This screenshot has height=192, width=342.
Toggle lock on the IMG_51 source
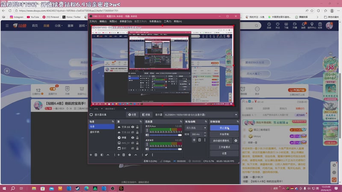point(137,143)
